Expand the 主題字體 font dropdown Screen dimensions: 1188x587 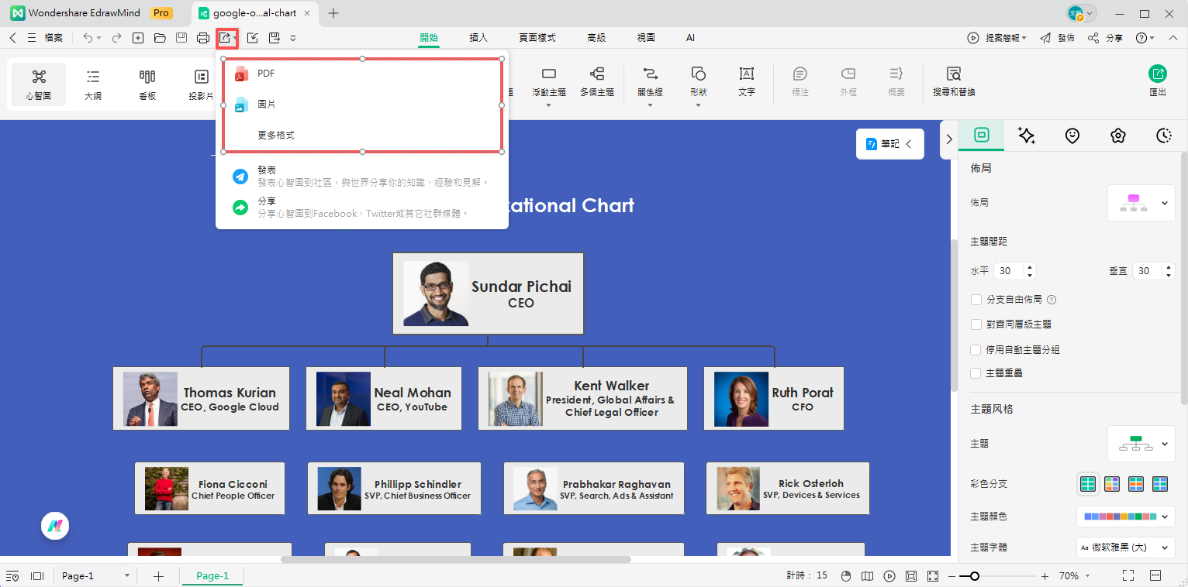click(x=1124, y=547)
